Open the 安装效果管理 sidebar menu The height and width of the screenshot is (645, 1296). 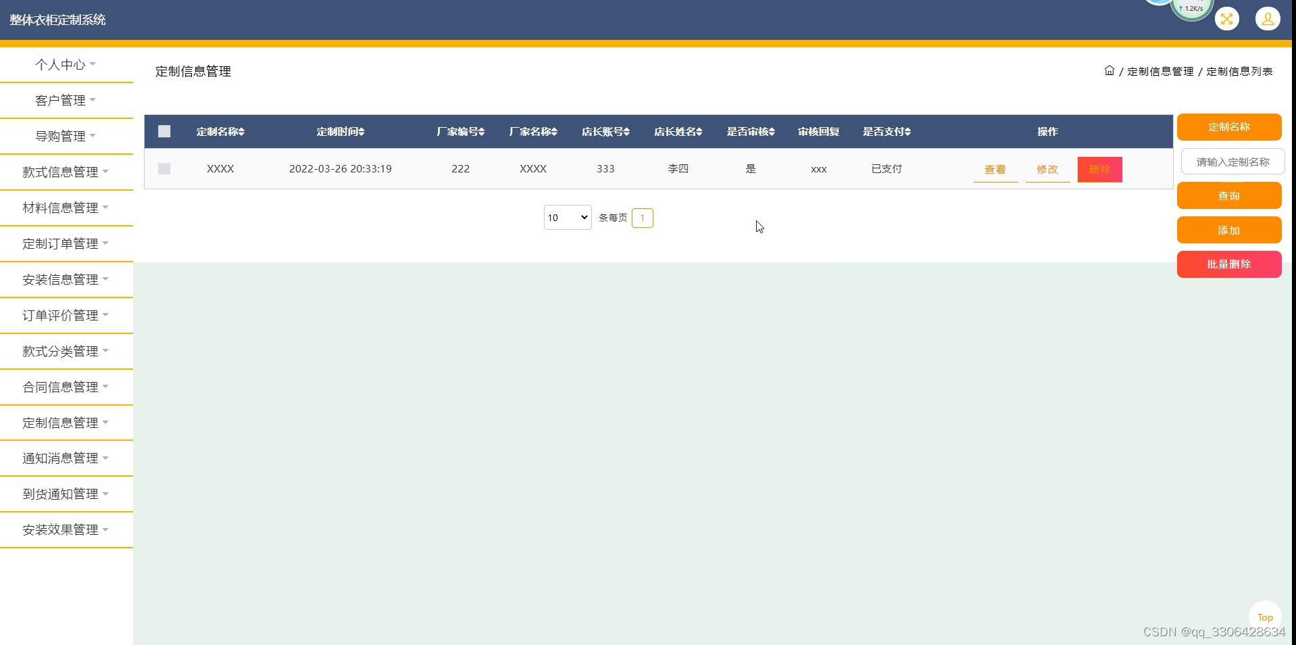pos(66,529)
